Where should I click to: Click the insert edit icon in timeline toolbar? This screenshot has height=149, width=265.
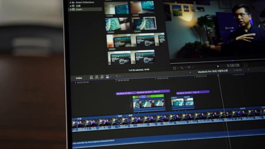tap(96, 77)
